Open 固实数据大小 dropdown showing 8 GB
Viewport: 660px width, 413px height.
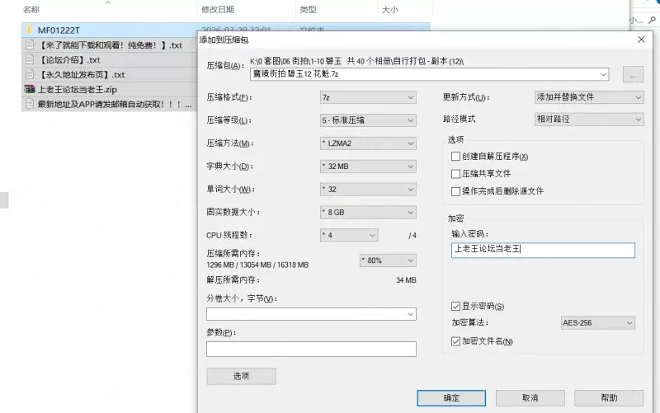click(368, 213)
